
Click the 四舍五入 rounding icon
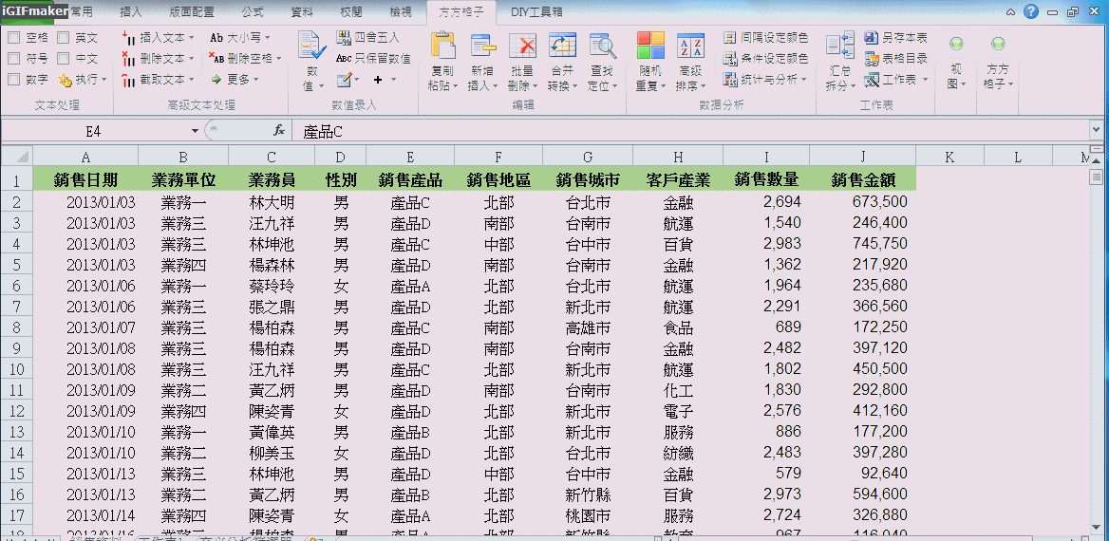[x=344, y=37]
